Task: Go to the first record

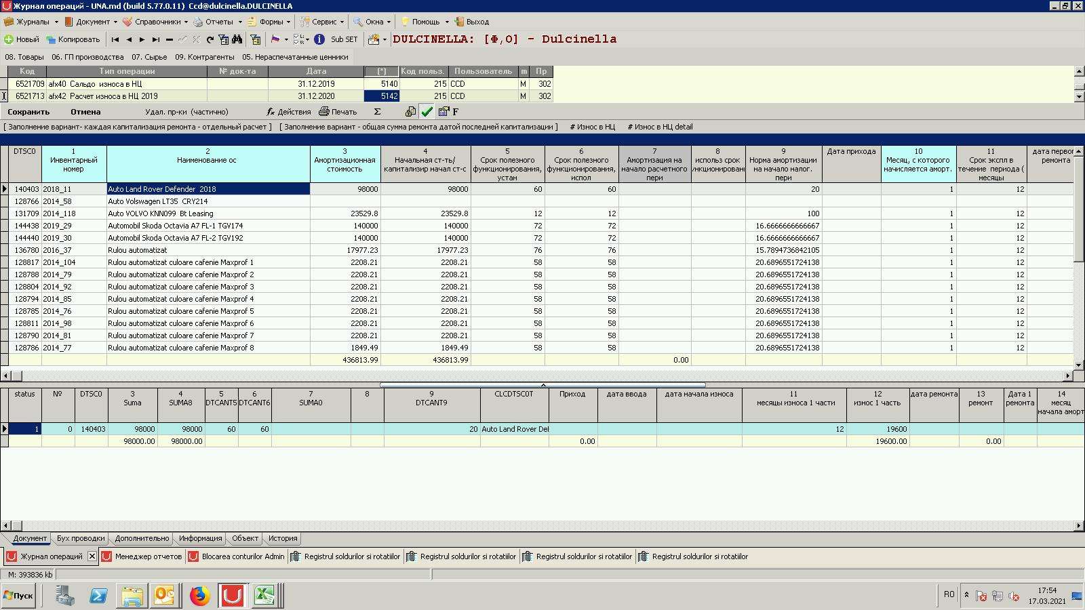Action: (115, 39)
